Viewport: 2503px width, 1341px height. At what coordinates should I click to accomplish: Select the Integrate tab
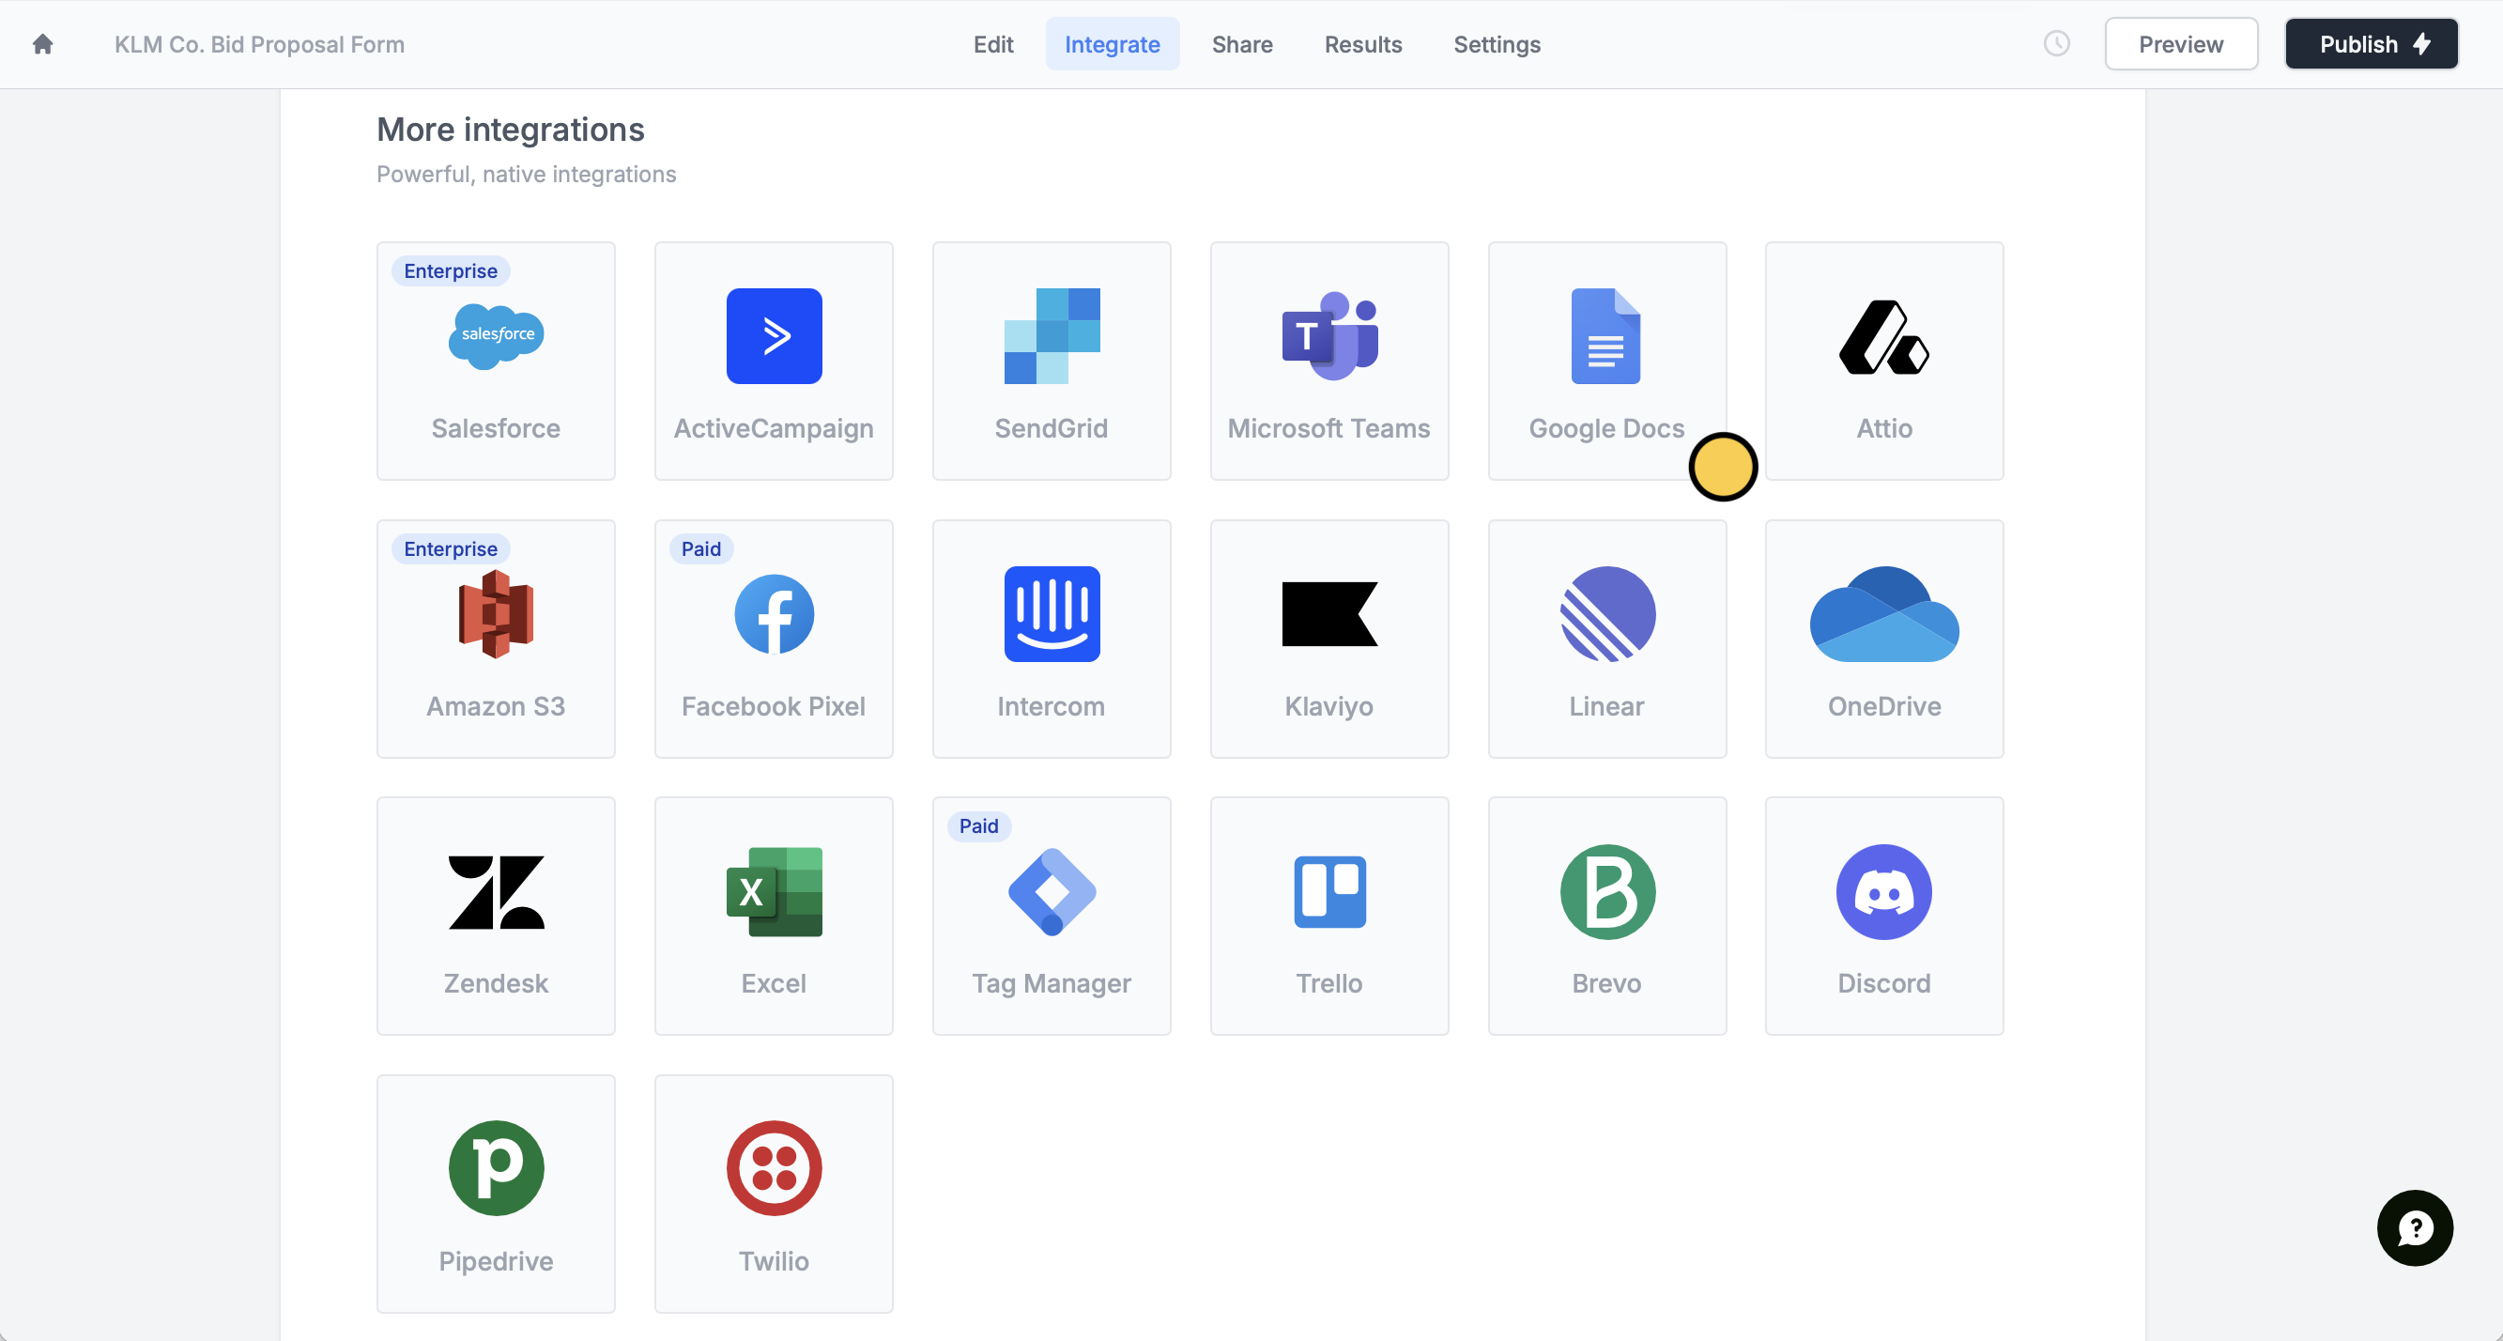(1112, 44)
